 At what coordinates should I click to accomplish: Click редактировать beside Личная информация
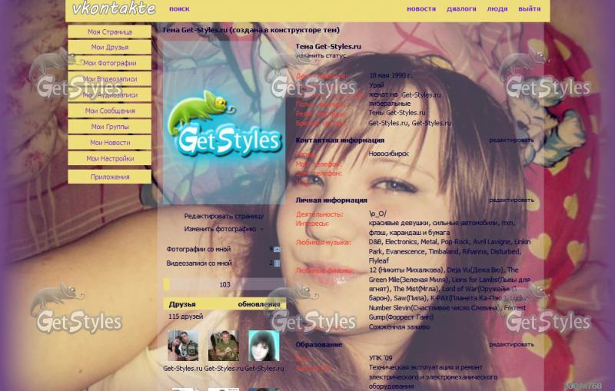point(511,200)
